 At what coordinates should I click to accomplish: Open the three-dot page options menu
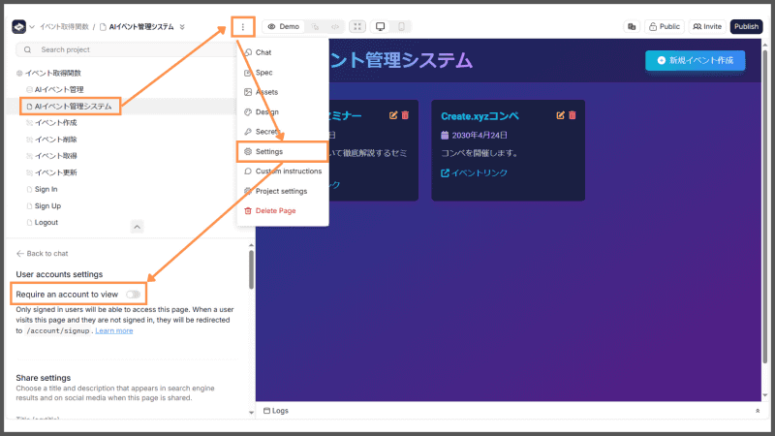coord(243,27)
